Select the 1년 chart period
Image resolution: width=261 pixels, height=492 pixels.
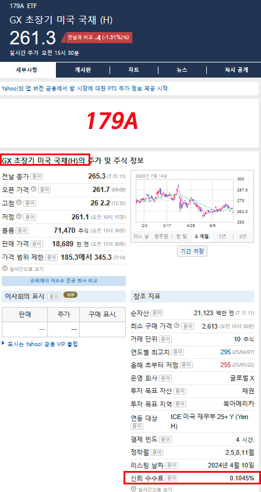click(223, 236)
